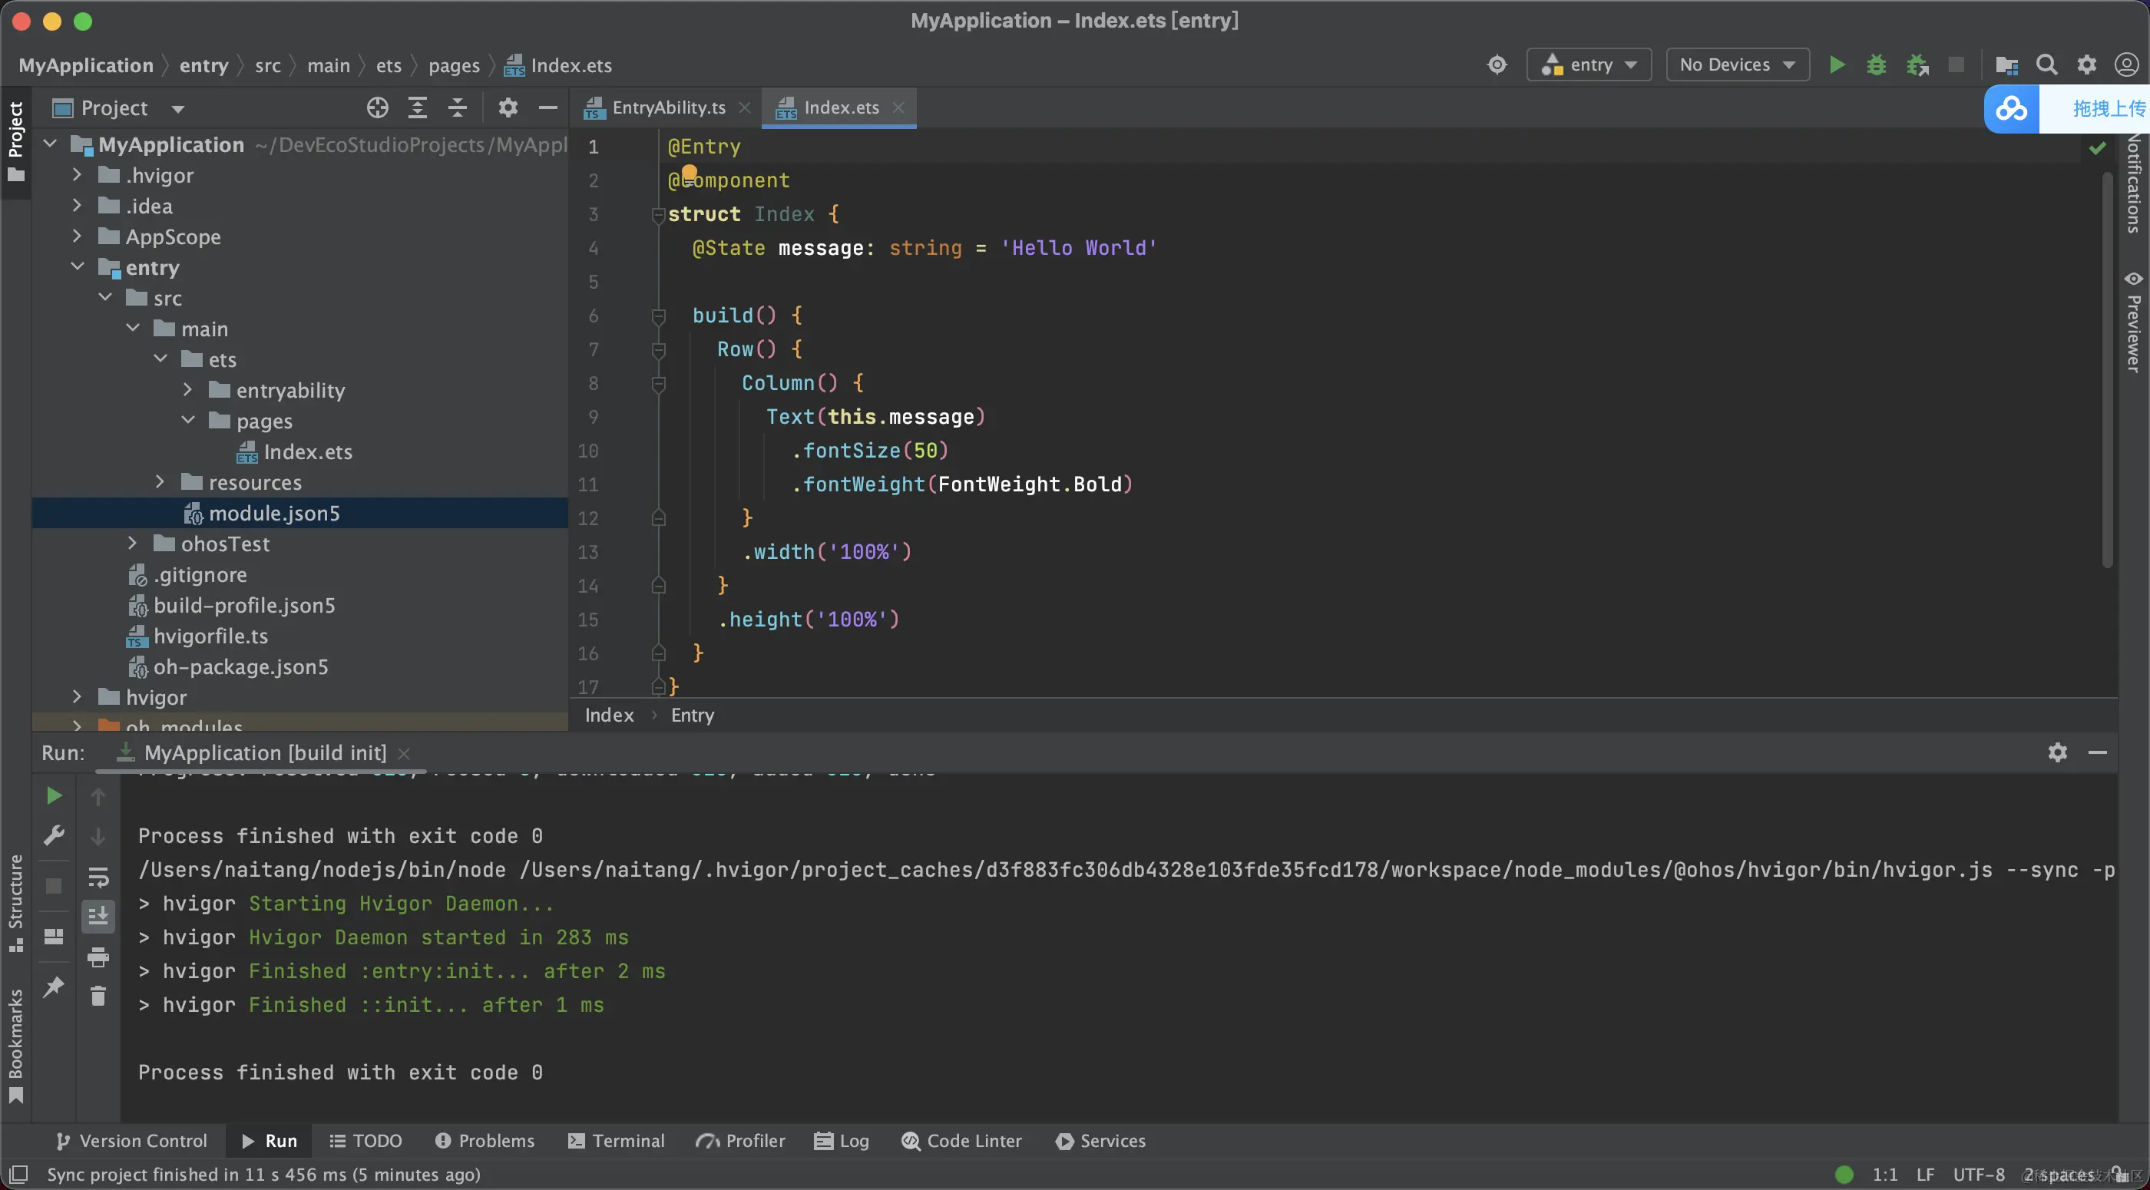Click Collapse All icon in Project panel
Image resolution: width=2150 pixels, height=1190 pixels.
[x=458, y=107]
